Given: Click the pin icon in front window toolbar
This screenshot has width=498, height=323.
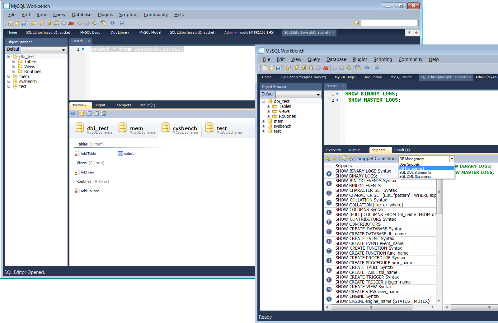Looking at the screenshot, I should 376,68.
